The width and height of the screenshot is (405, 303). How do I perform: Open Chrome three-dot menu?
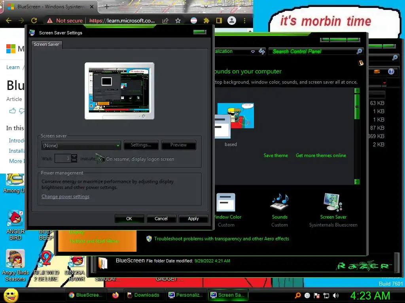click(244, 21)
